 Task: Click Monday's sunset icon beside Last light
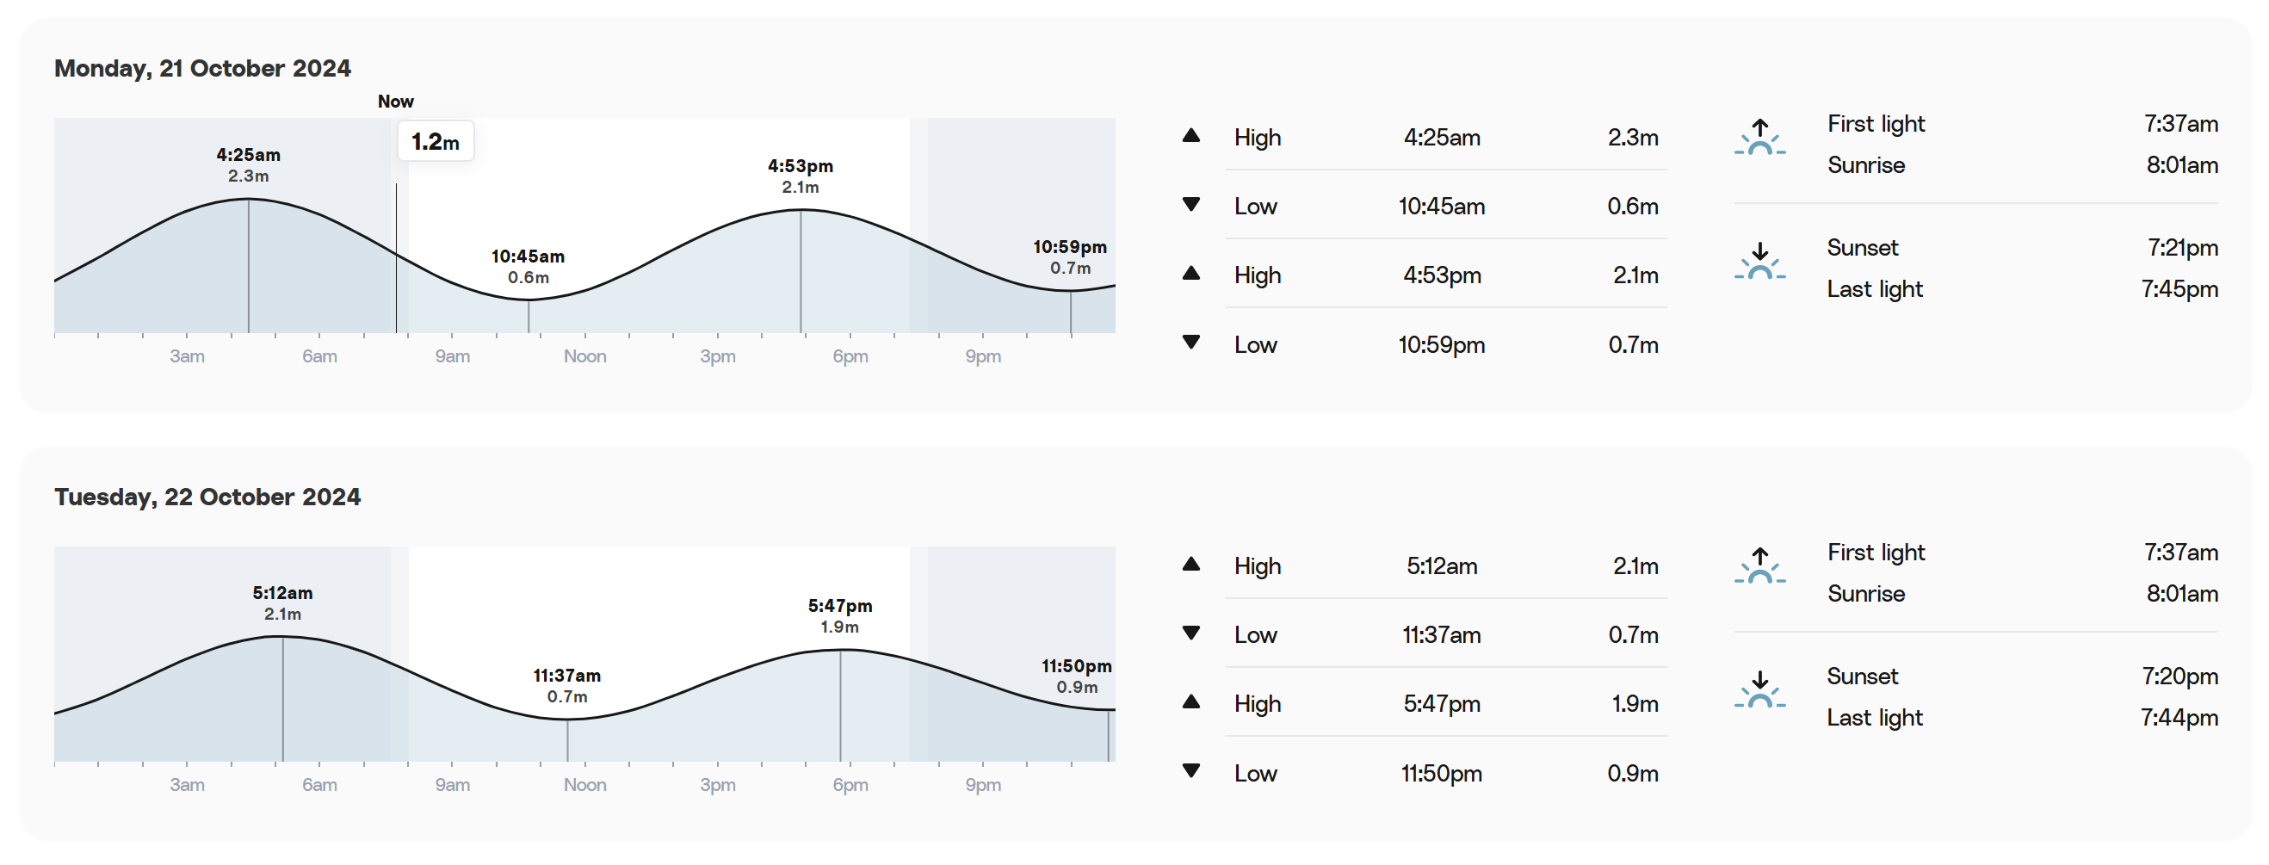click(1759, 262)
